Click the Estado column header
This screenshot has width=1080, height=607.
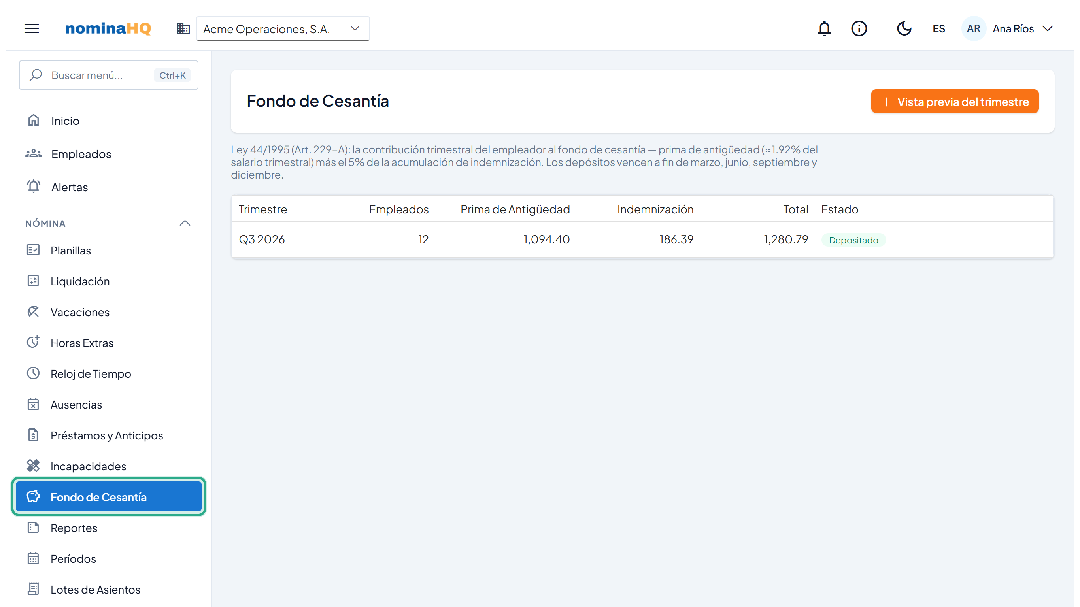tap(839, 209)
